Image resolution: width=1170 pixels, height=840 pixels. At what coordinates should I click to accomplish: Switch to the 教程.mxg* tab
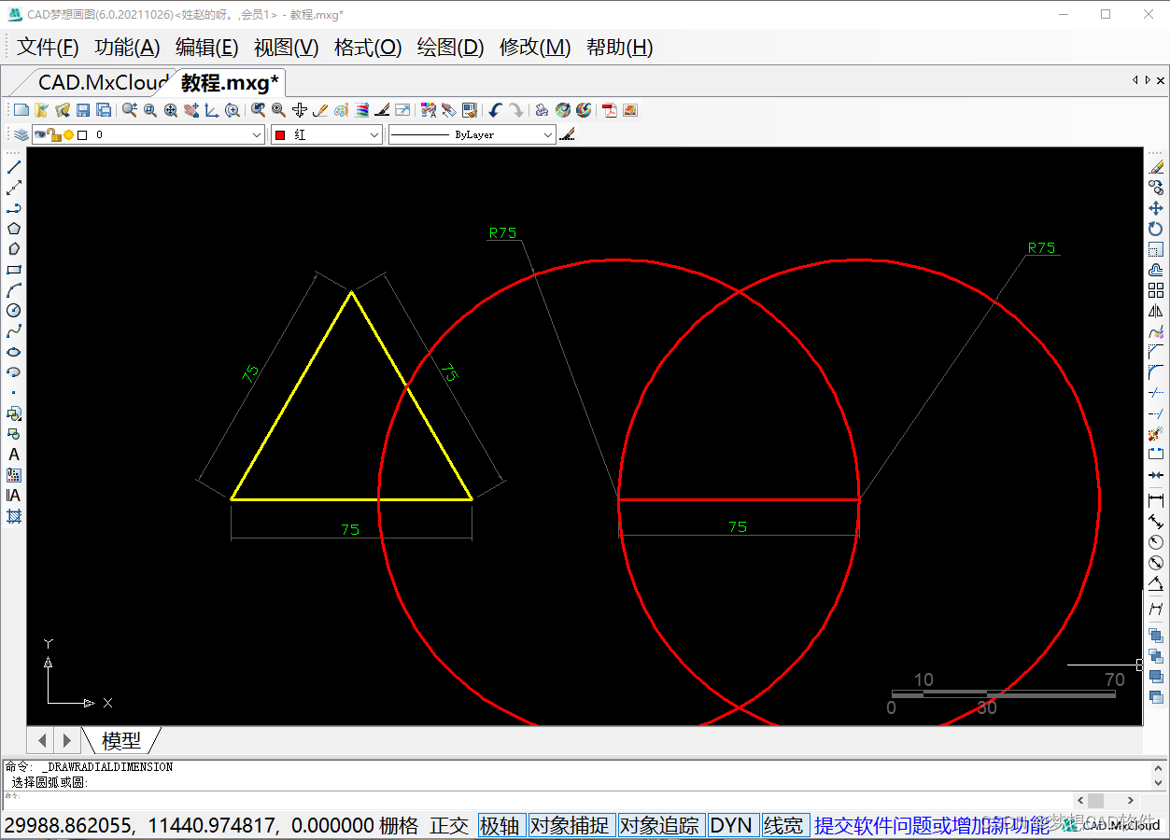pos(230,82)
